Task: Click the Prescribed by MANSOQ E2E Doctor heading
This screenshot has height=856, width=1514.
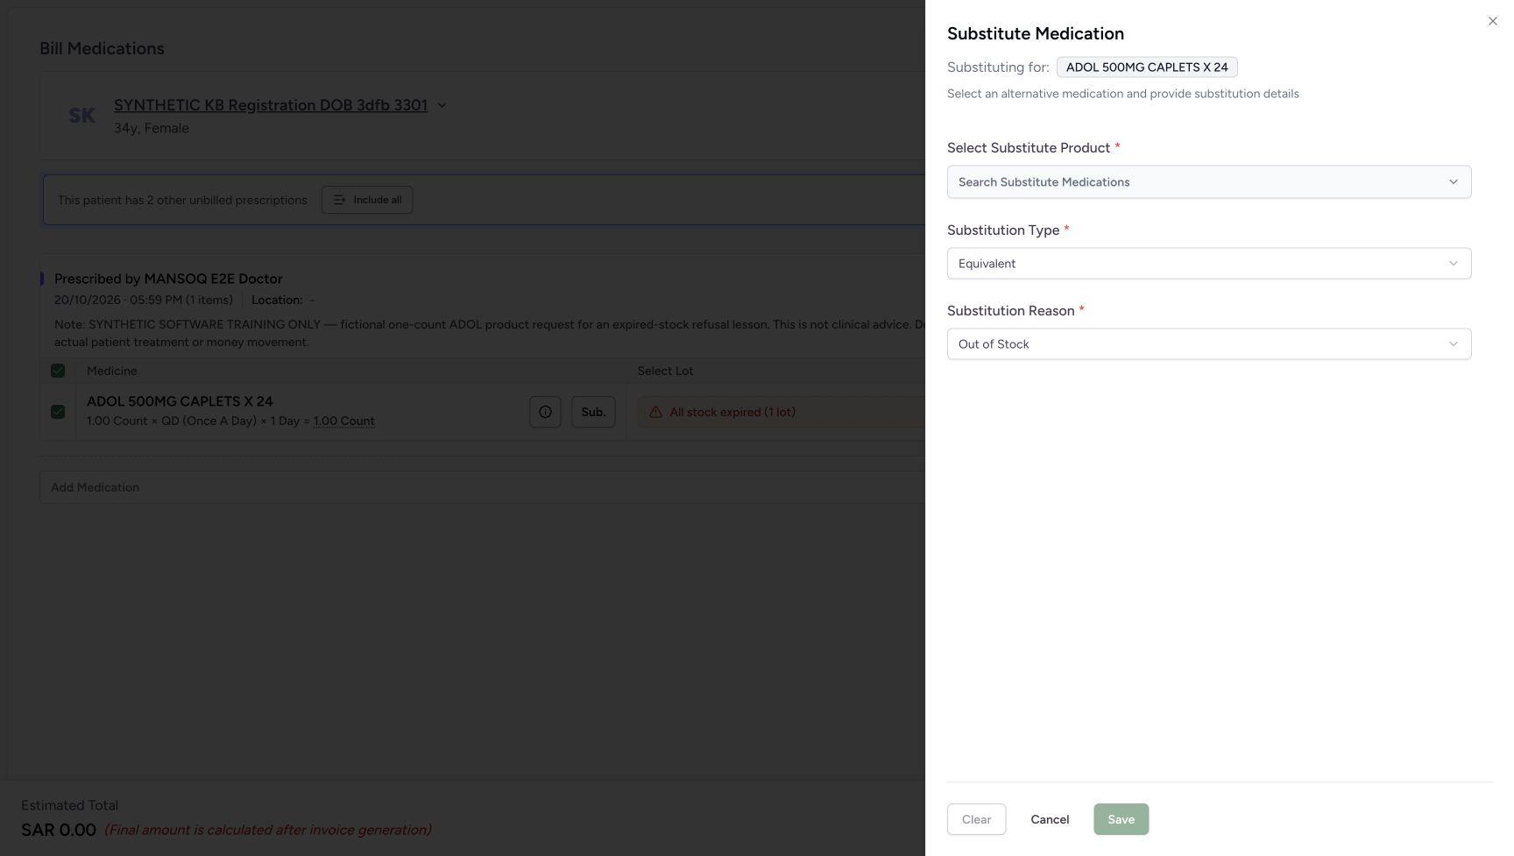Action: tap(168, 279)
